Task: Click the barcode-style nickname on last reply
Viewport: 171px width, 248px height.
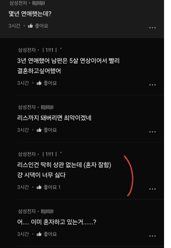Action: [x=47, y=211]
